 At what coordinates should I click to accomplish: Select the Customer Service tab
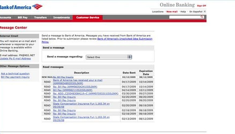click(88, 17)
